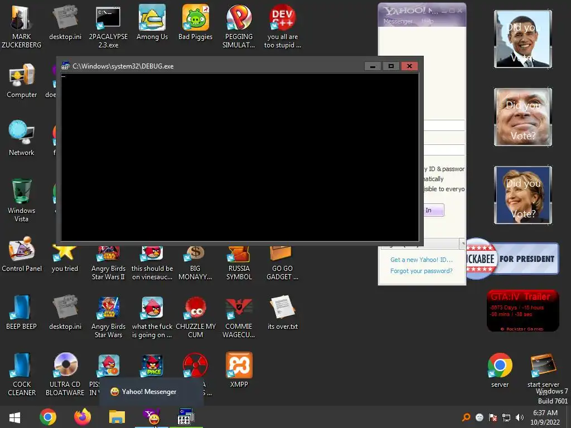Select the 2PACALYPSE 2.3.exe shortcut
The image size is (571, 428).
108,26
